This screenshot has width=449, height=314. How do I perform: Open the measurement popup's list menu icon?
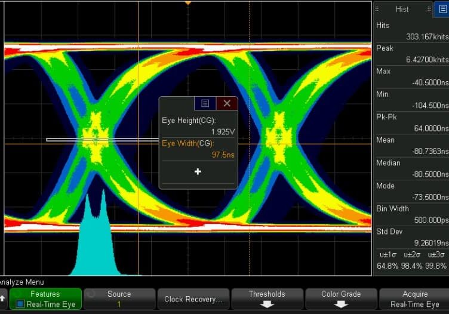click(x=205, y=103)
